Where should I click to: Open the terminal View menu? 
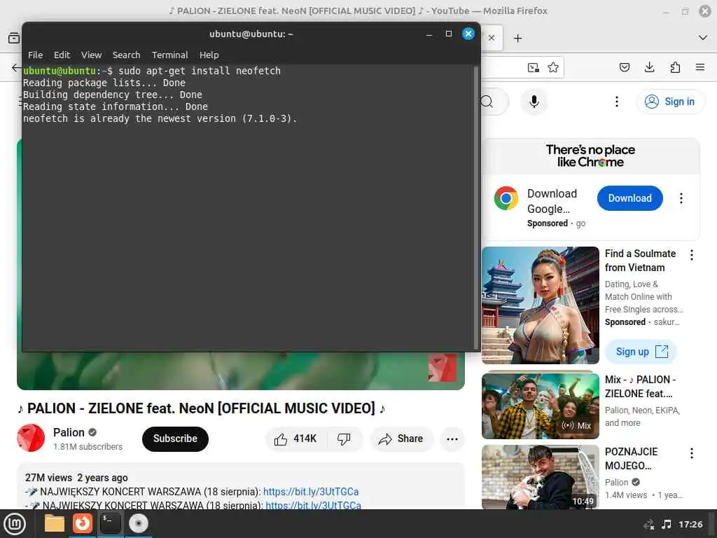[x=92, y=55]
